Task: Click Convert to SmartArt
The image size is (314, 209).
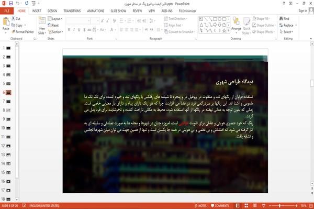Action: (x=180, y=32)
